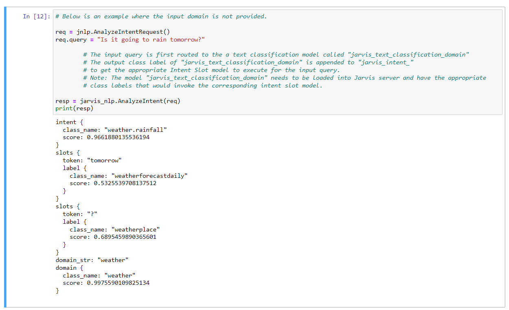Click the print(resp) statement
Image resolution: width=509 pixels, height=310 pixels.
point(75,109)
